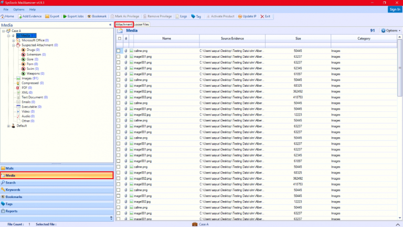Expand the Microsoft Office node
Screen dimensions: 403x227
[x=13, y=40]
